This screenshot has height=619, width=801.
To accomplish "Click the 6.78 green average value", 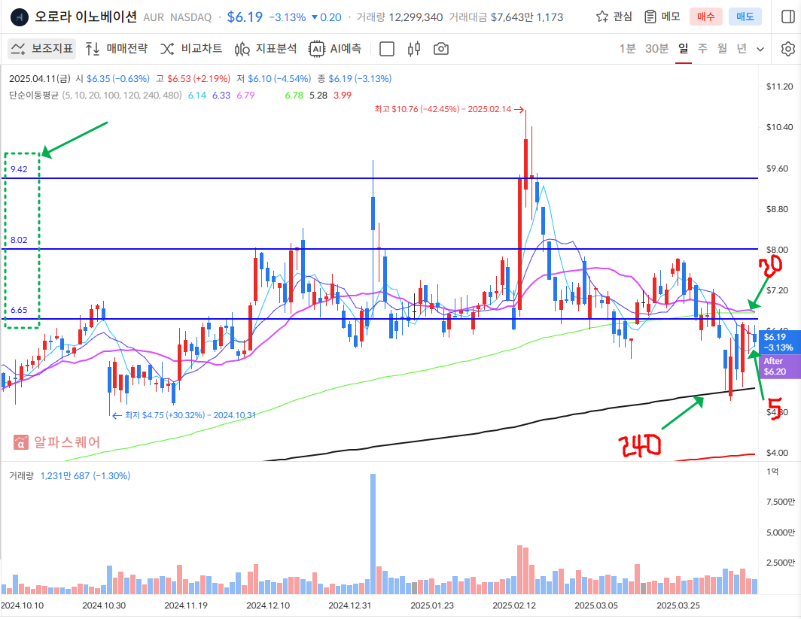I will click(294, 95).
